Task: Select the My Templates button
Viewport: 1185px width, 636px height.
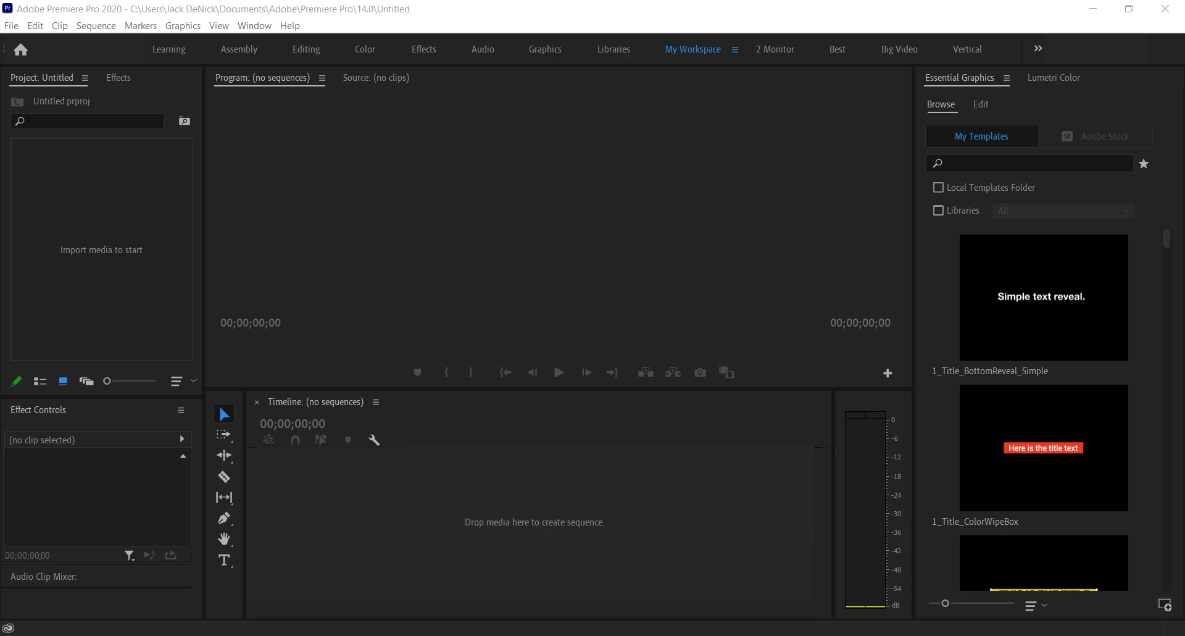Action: point(982,136)
